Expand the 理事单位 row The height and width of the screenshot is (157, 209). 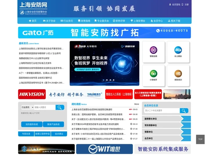166,132
